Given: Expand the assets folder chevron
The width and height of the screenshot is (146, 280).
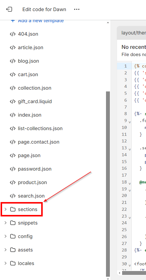Looking at the screenshot, I should click(x=5, y=250).
